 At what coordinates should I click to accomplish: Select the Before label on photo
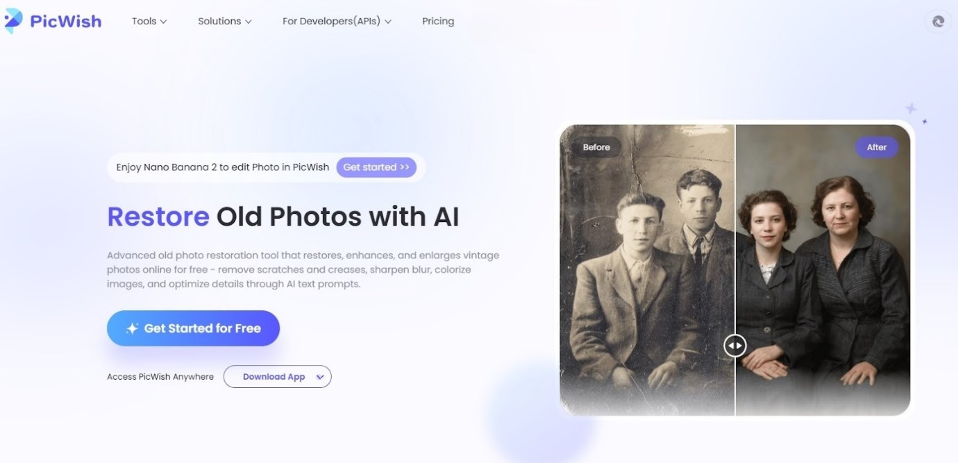(x=596, y=147)
